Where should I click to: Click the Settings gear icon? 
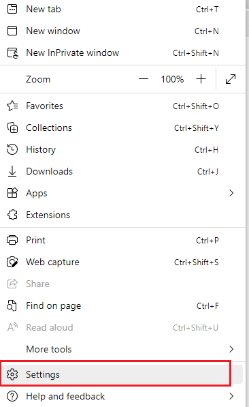[x=12, y=374]
